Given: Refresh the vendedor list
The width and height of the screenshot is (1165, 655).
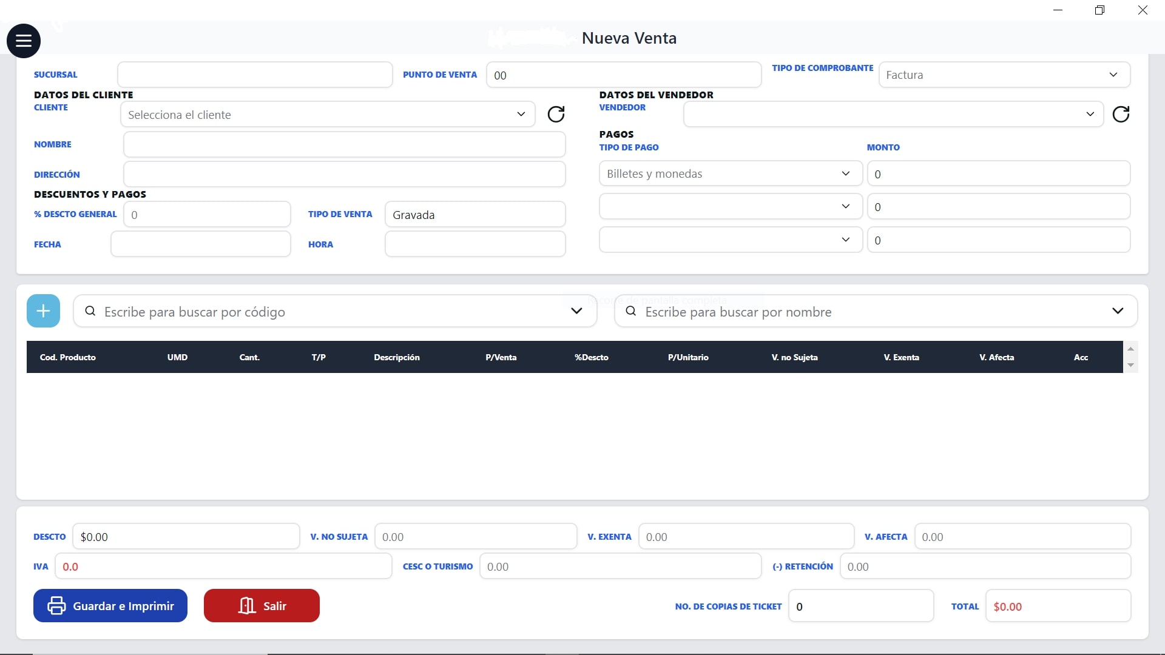Looking at the screenshot, I should click(x=1121, y=115).
